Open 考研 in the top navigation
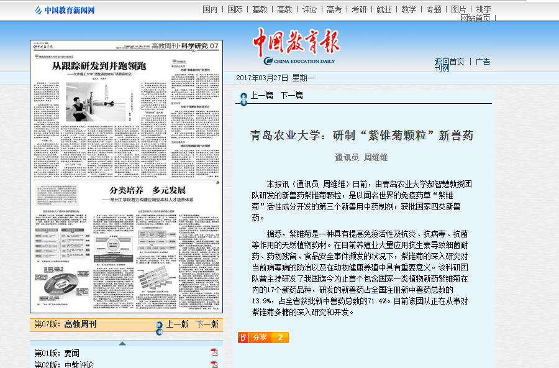 coord(360,9)
